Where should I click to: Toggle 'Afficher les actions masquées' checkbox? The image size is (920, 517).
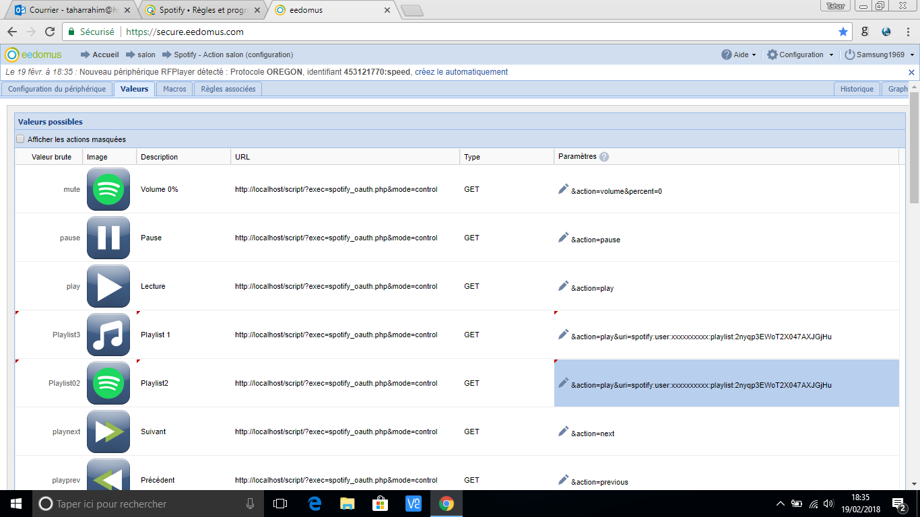click(20, 139)
